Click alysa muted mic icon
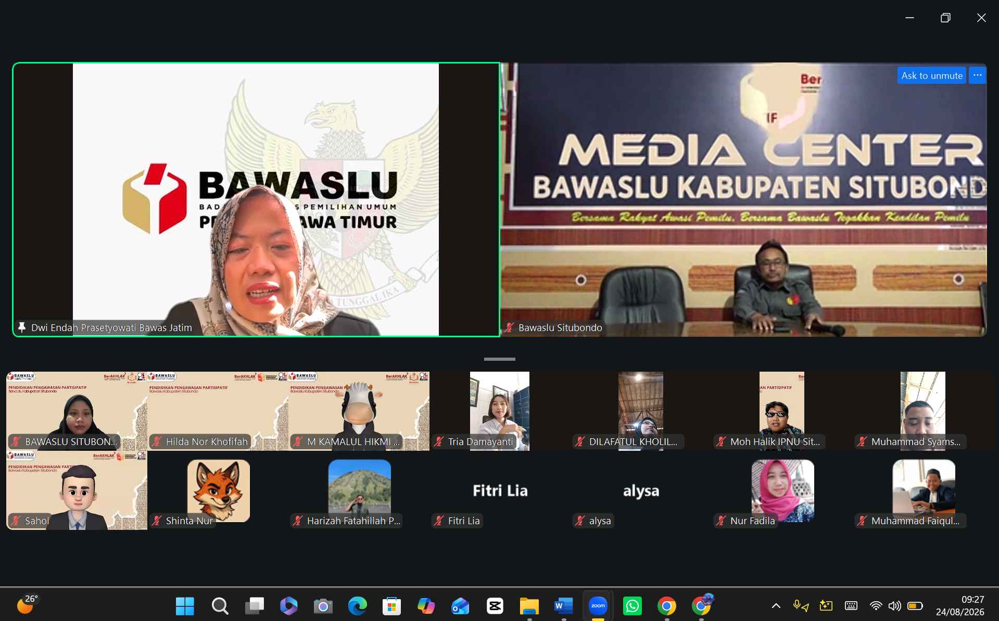The image size is (999, 621). click(580, 521)
